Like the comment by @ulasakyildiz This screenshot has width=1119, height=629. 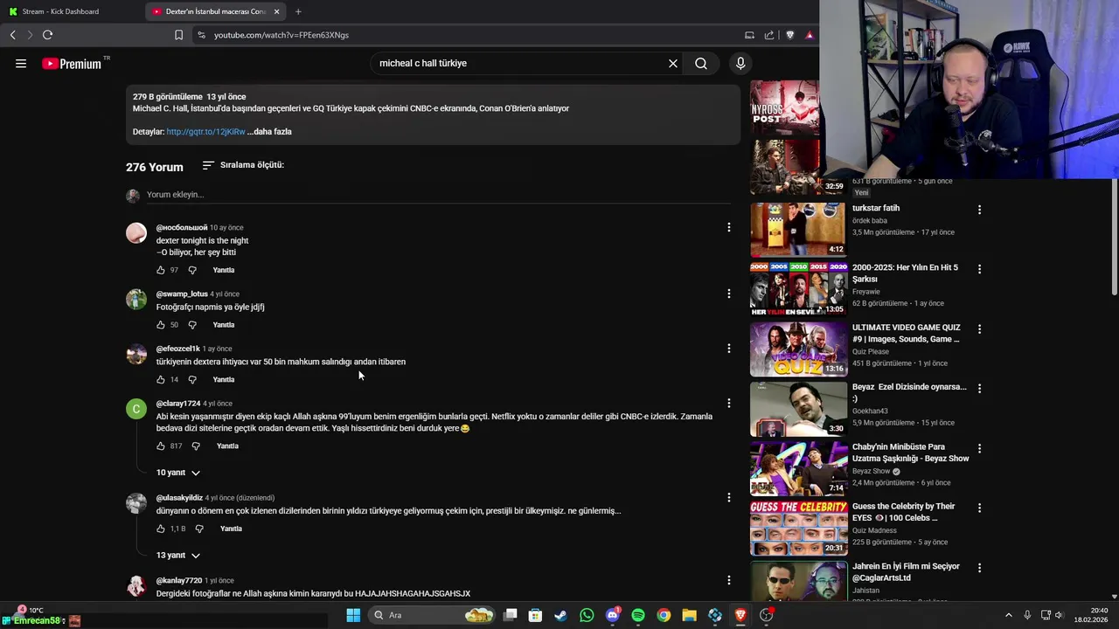click(161, 529)
